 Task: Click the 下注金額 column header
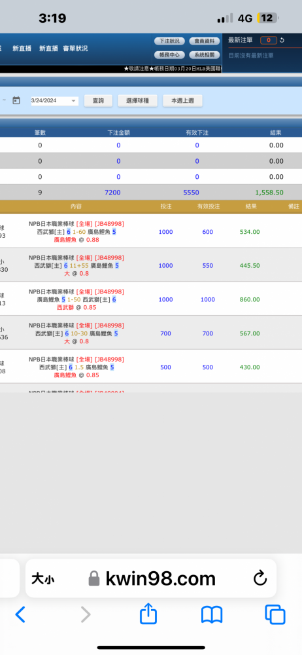(x=118, y=133)
